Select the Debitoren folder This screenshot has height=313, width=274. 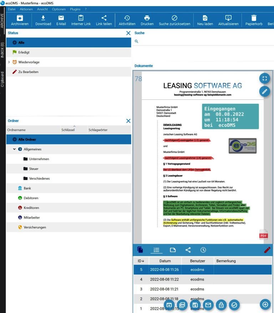coord(69,198)
